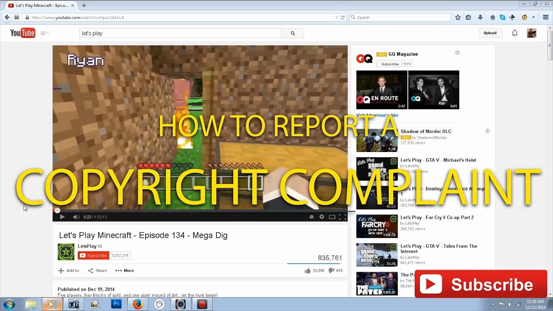Click the info icon beside GQ Magazine ad

(458, 53)
